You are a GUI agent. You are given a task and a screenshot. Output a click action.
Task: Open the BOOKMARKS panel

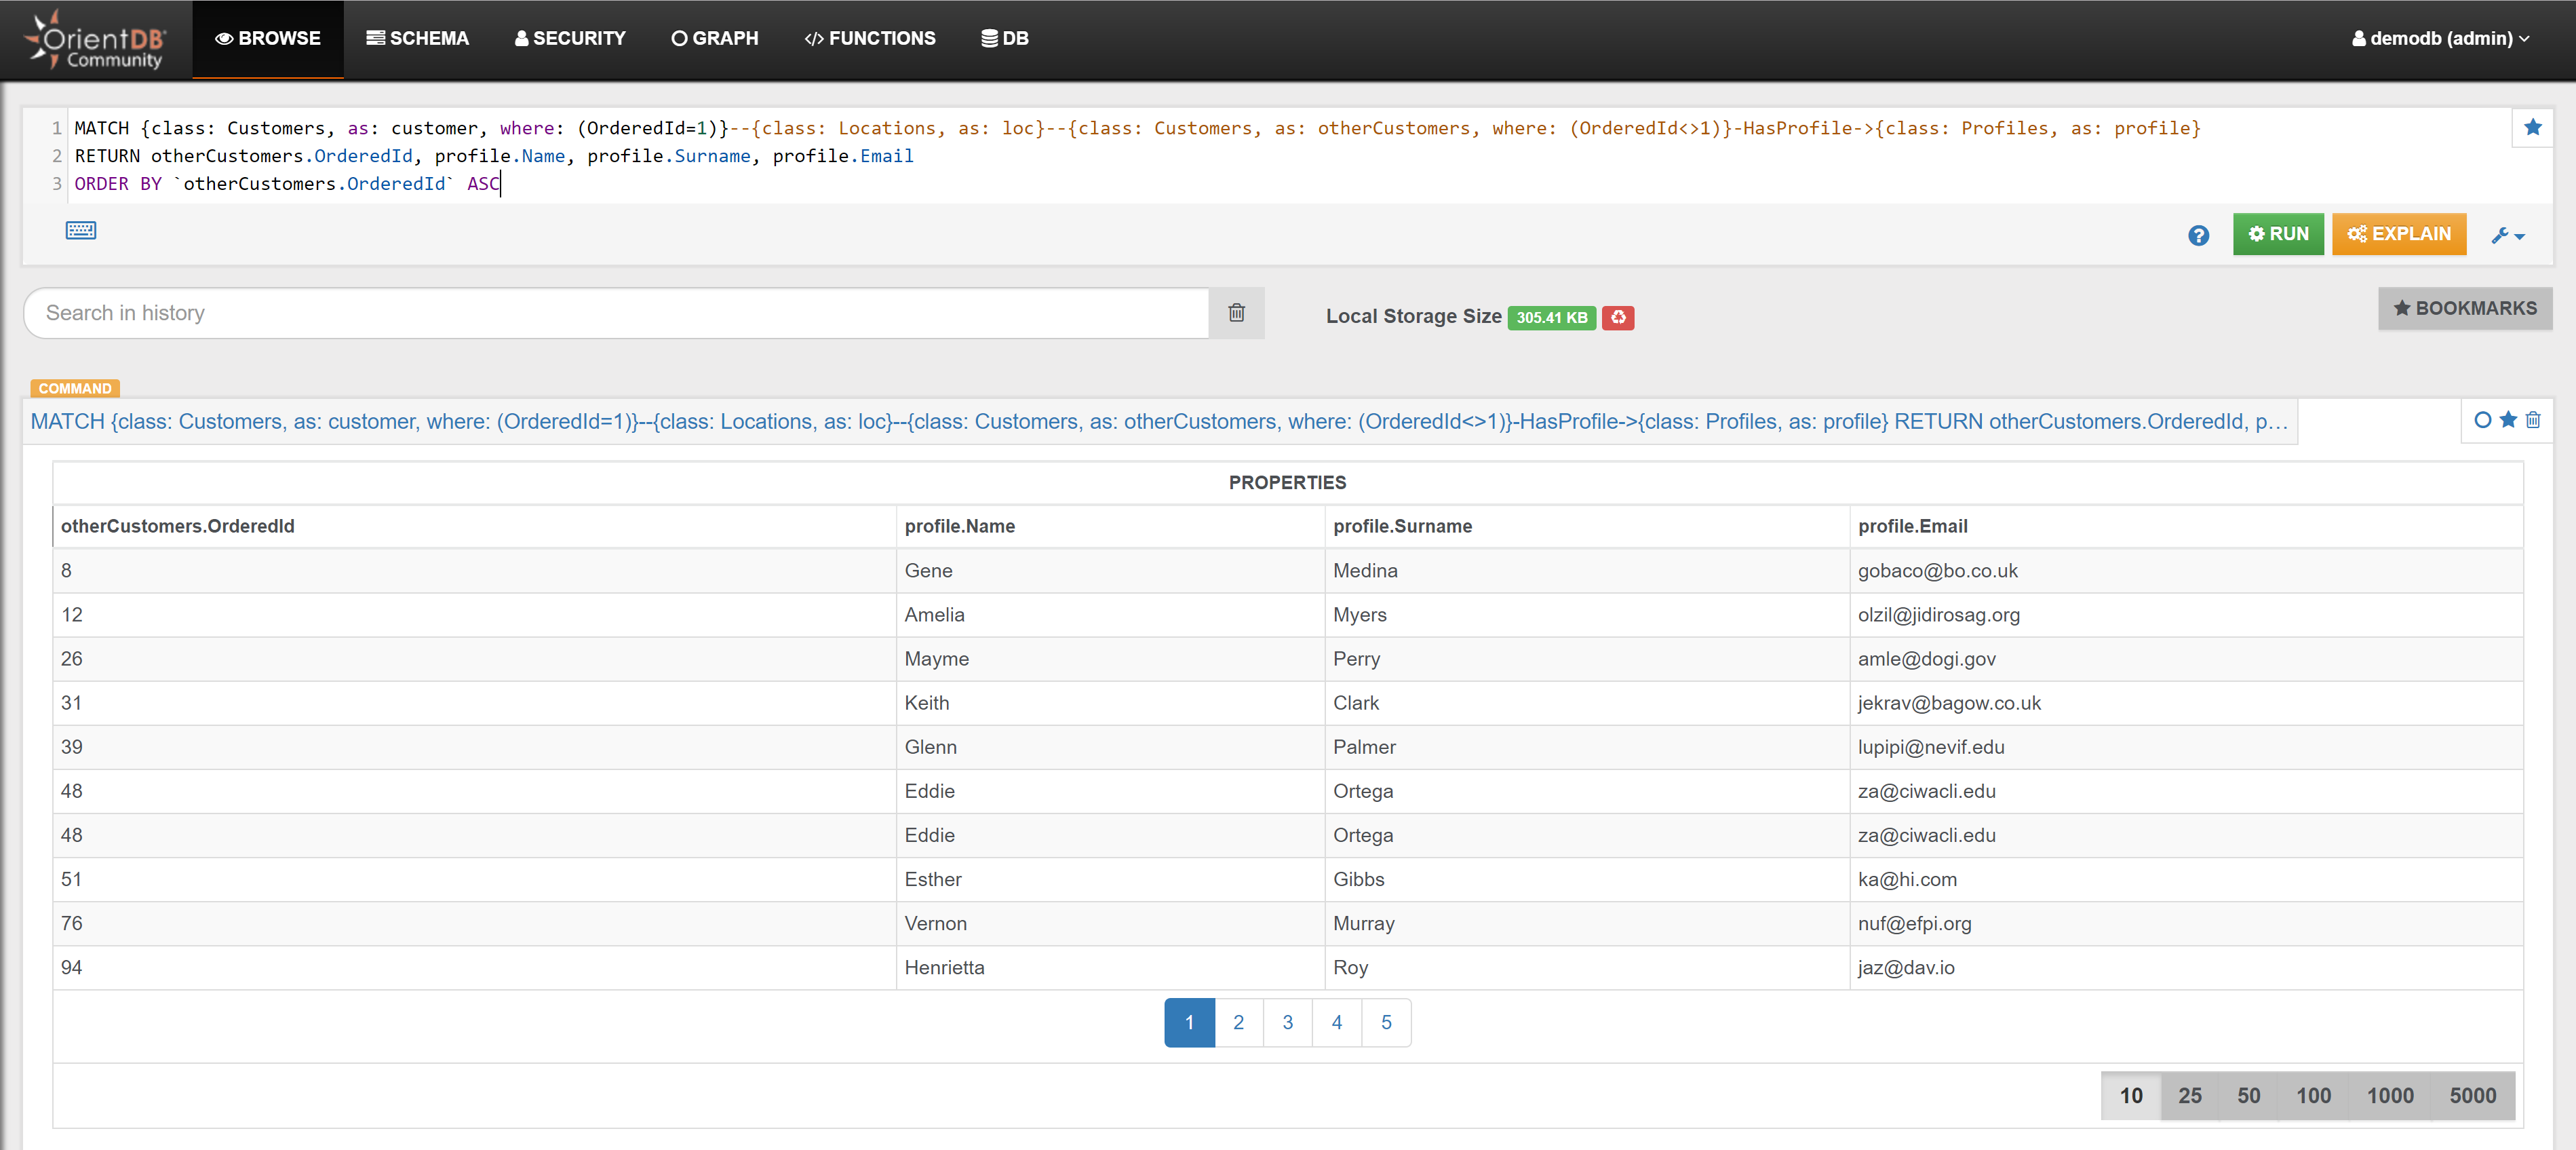click(2464, 308)
